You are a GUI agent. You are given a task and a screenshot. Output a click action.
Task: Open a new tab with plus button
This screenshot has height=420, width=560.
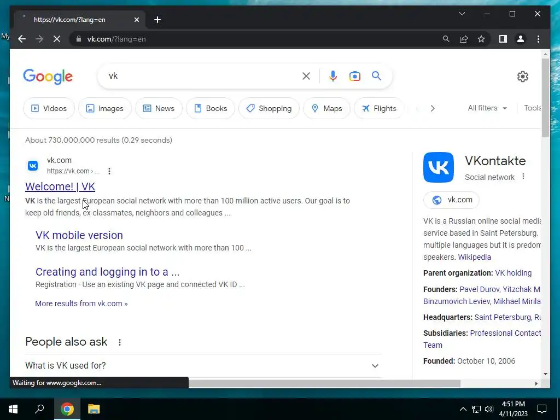157,20
